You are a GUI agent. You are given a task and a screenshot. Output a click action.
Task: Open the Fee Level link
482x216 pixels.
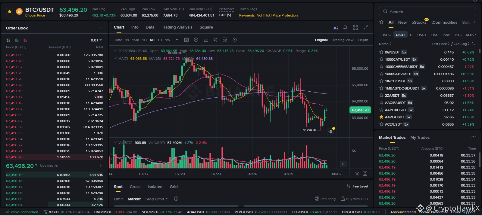[x=357, y=186]
